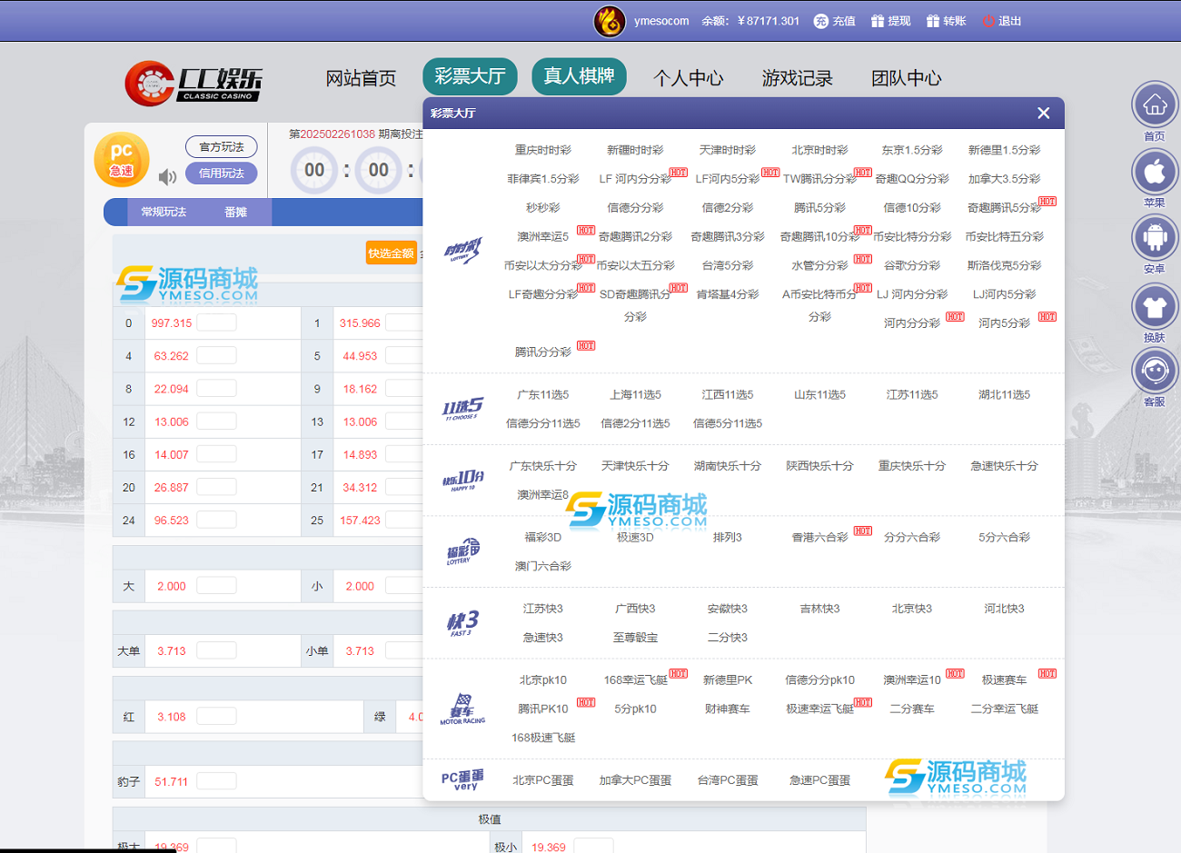Open 彩票大厅 in main navigation
This screenshot has height=853, width=1181.
[470, 76]
